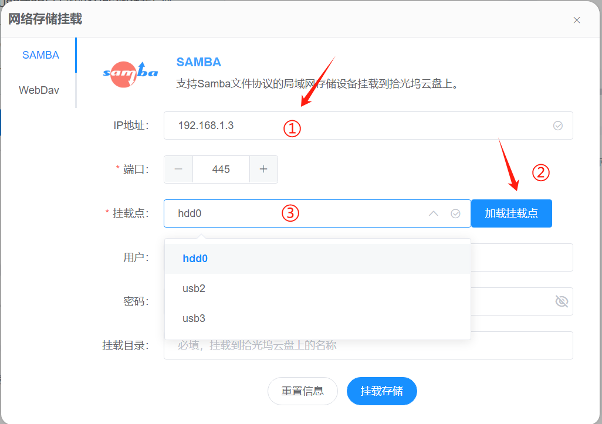The image size is (602, 424).
Task: Close the network storage mount dialog
Action: pyautogui.click(x=576, y=20)
